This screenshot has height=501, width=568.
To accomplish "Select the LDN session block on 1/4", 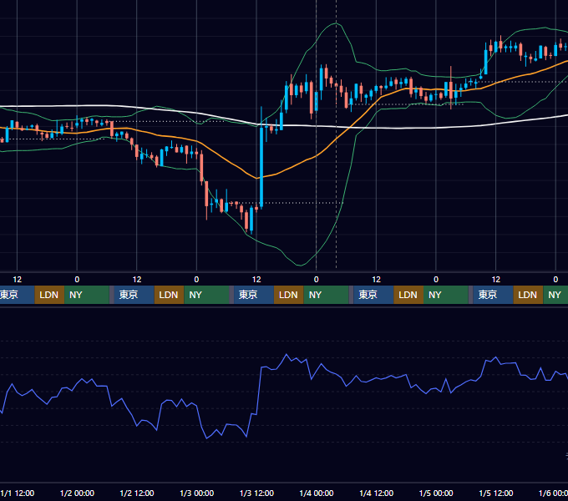I will tap(408, 295).
